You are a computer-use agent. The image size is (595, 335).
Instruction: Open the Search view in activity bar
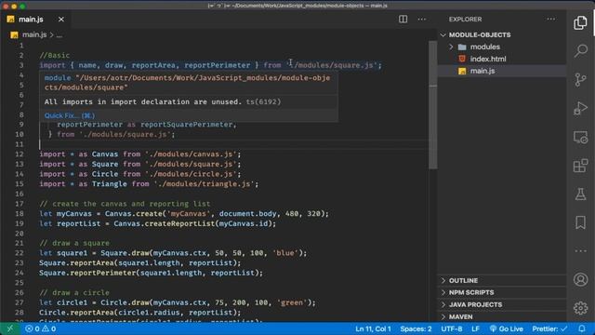[x=580, y=51]
